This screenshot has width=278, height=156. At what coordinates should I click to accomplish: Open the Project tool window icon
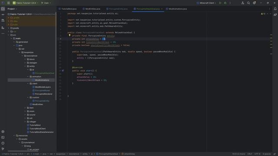[3, 9]
